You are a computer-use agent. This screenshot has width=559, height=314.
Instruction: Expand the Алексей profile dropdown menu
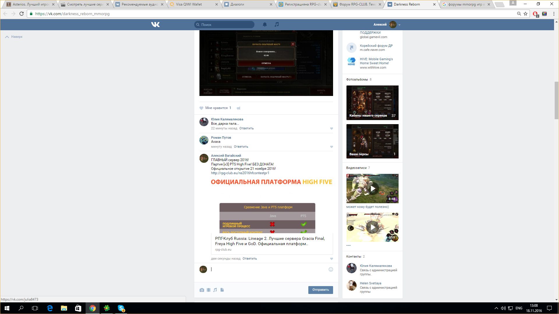[x=399, y=25]
